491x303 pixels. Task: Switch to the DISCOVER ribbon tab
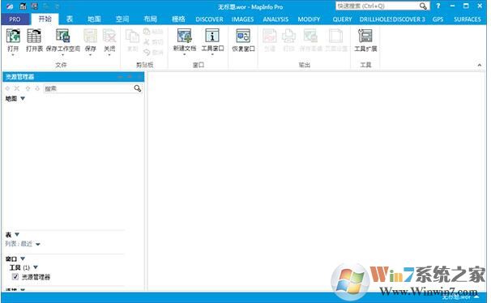(209, 19)
